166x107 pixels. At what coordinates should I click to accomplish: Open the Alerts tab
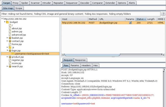click(132, 3)
